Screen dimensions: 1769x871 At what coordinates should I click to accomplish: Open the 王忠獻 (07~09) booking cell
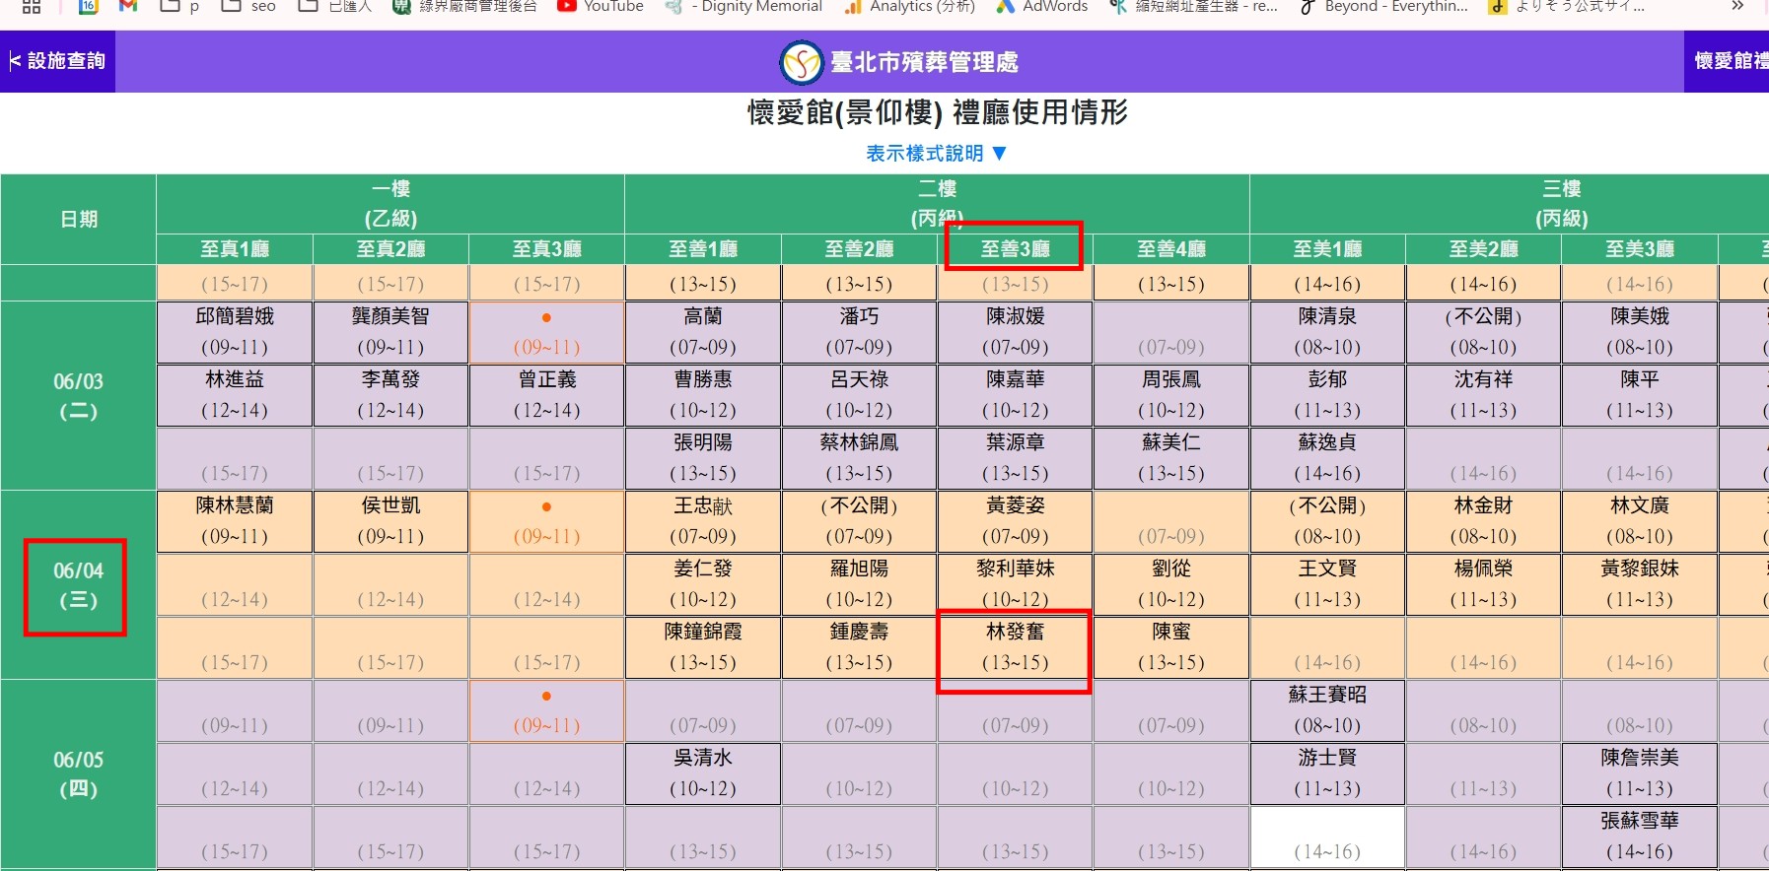click(x=703, y=521)
